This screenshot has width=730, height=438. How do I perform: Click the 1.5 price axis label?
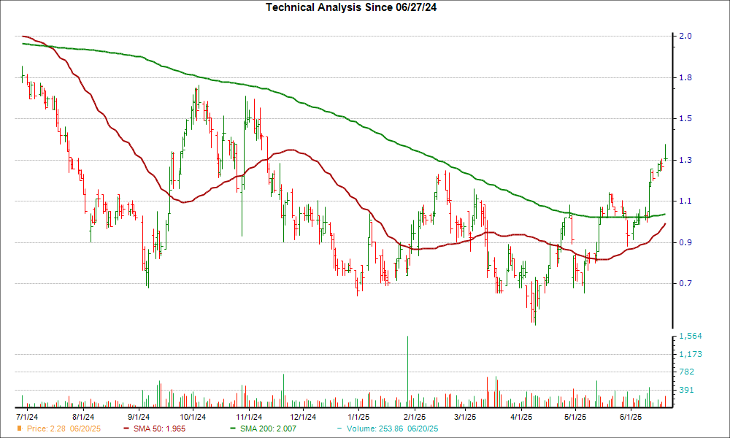685,119
